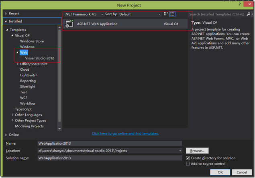Switch to medium icons list view
Image resolution: width=255 pixels, height=178 pixels.
(x=172, y=14)
